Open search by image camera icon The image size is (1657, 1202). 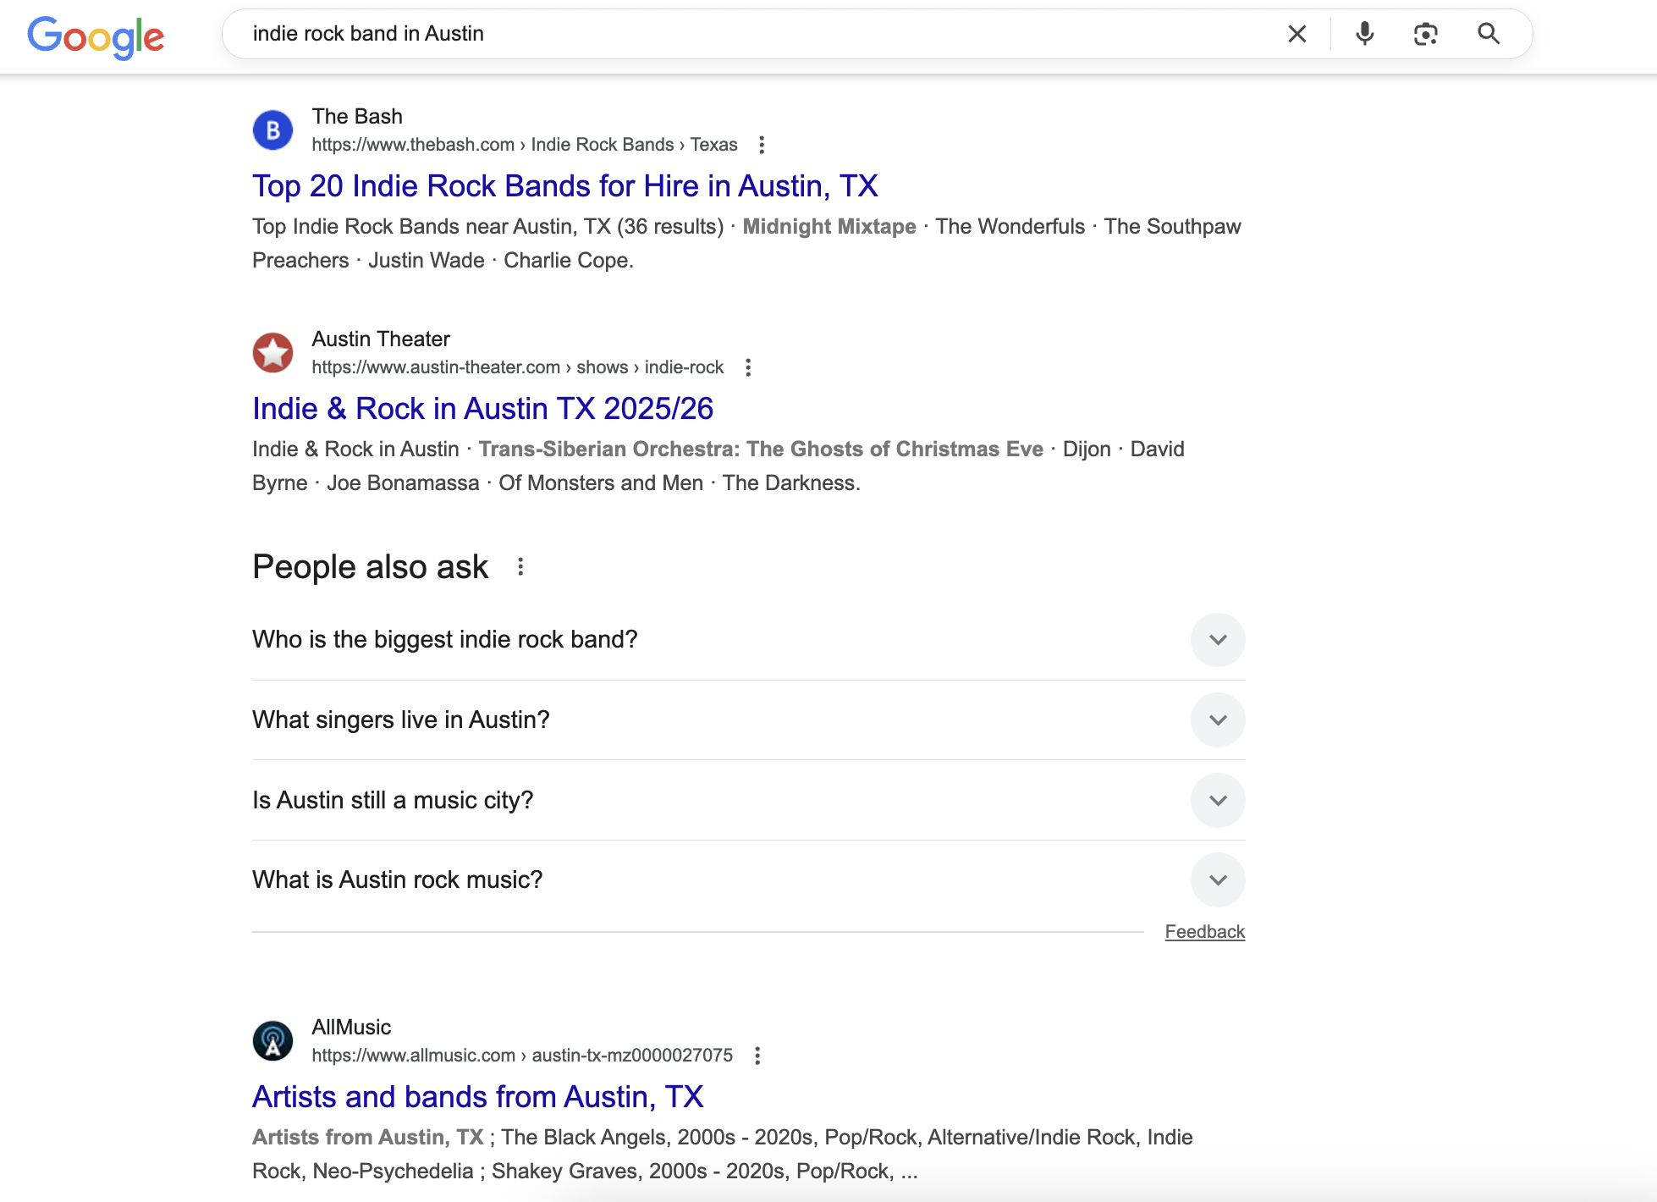click(1426, 34)
